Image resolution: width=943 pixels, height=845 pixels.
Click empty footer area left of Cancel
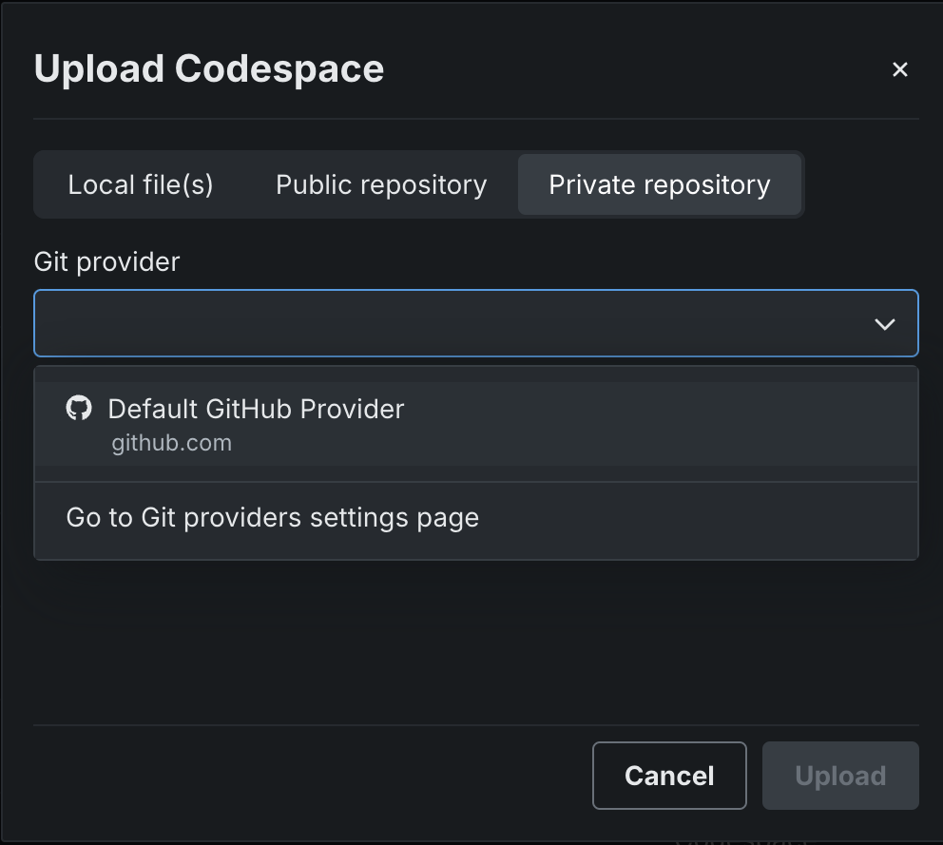(x=304, y=776)
